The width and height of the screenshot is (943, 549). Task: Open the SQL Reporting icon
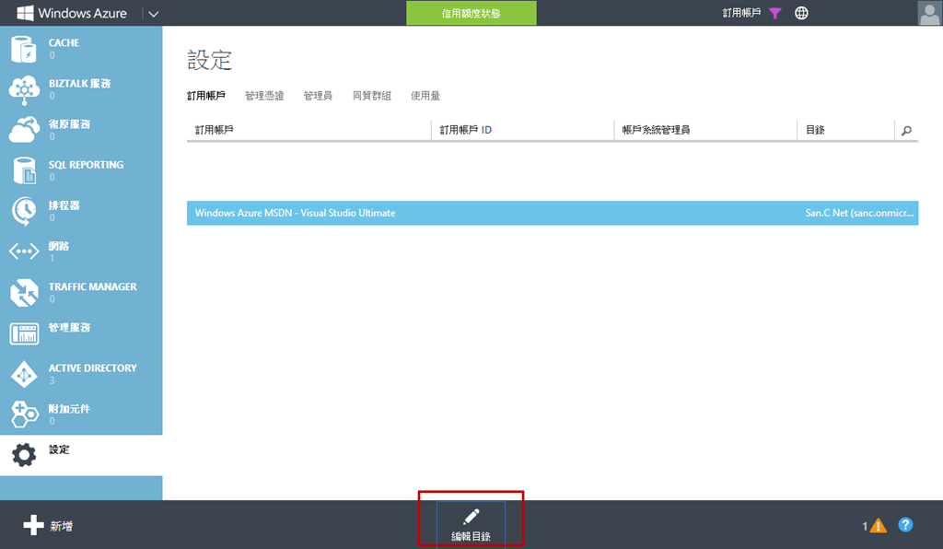click(25, 170)
